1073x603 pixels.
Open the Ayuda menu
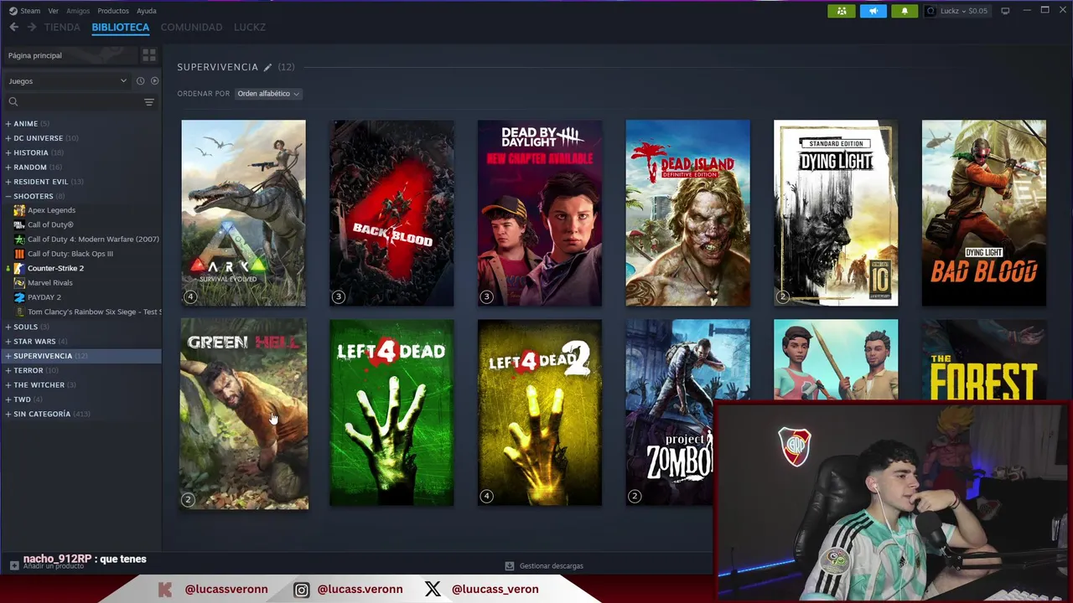tap(147, 11)
